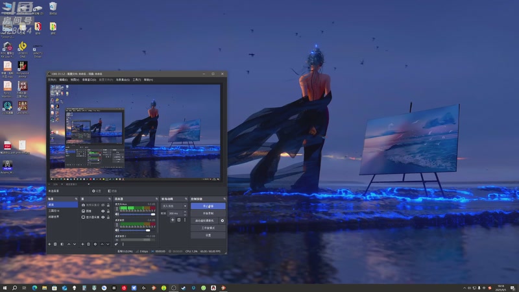Open the File menu in OBS
This screenshot has height=292, width=519.
tap(52, 80)
